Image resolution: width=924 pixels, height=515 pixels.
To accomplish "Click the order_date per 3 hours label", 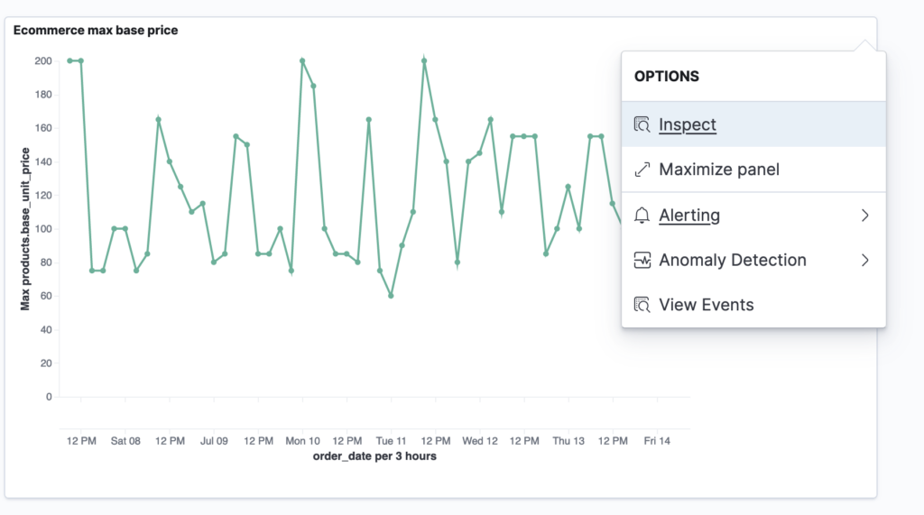I will pos(374,456).
